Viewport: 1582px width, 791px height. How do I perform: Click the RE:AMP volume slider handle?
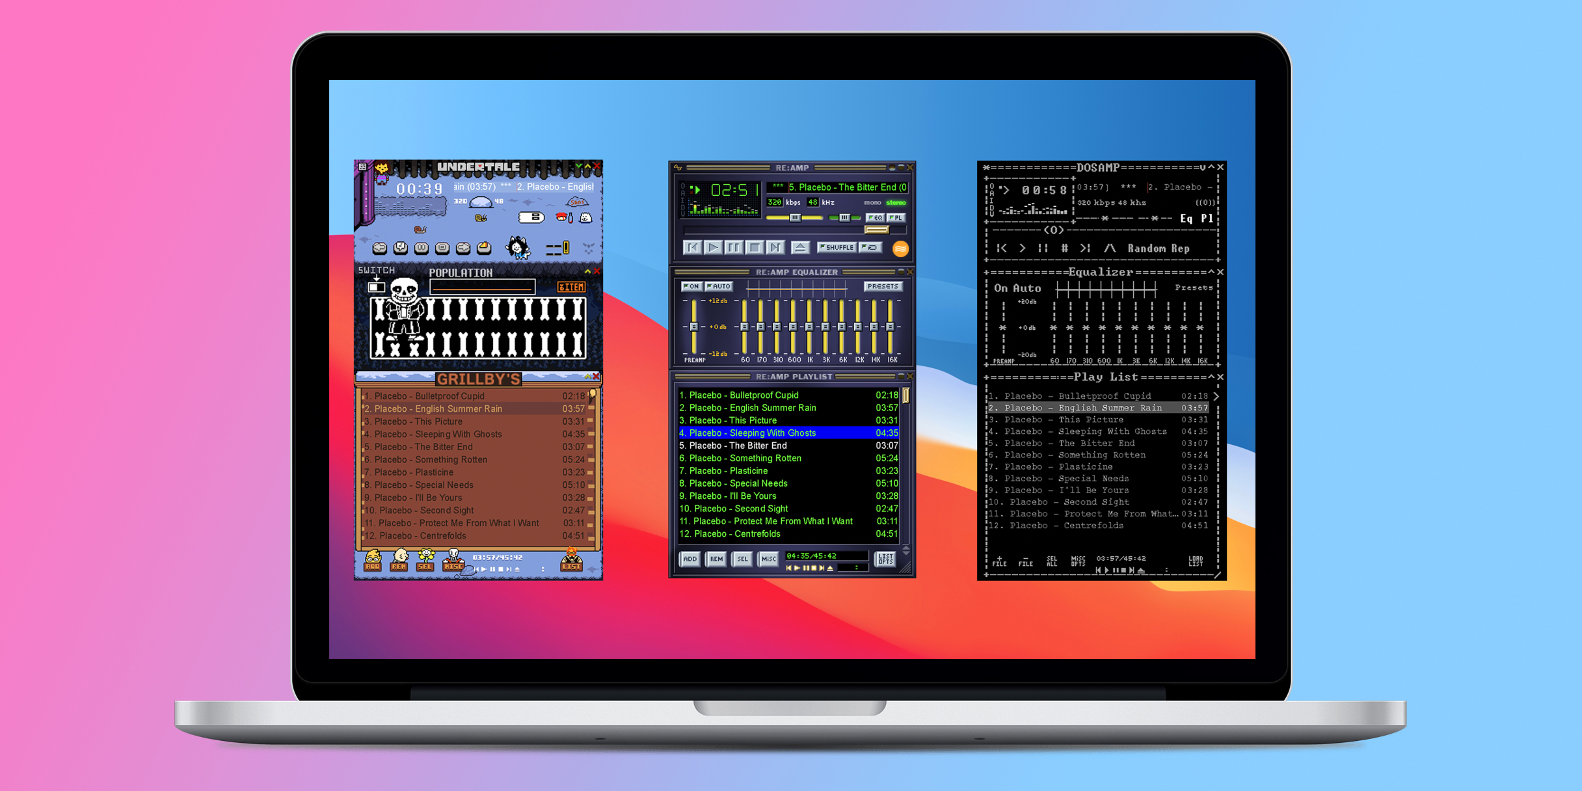[x=795, y=218]
